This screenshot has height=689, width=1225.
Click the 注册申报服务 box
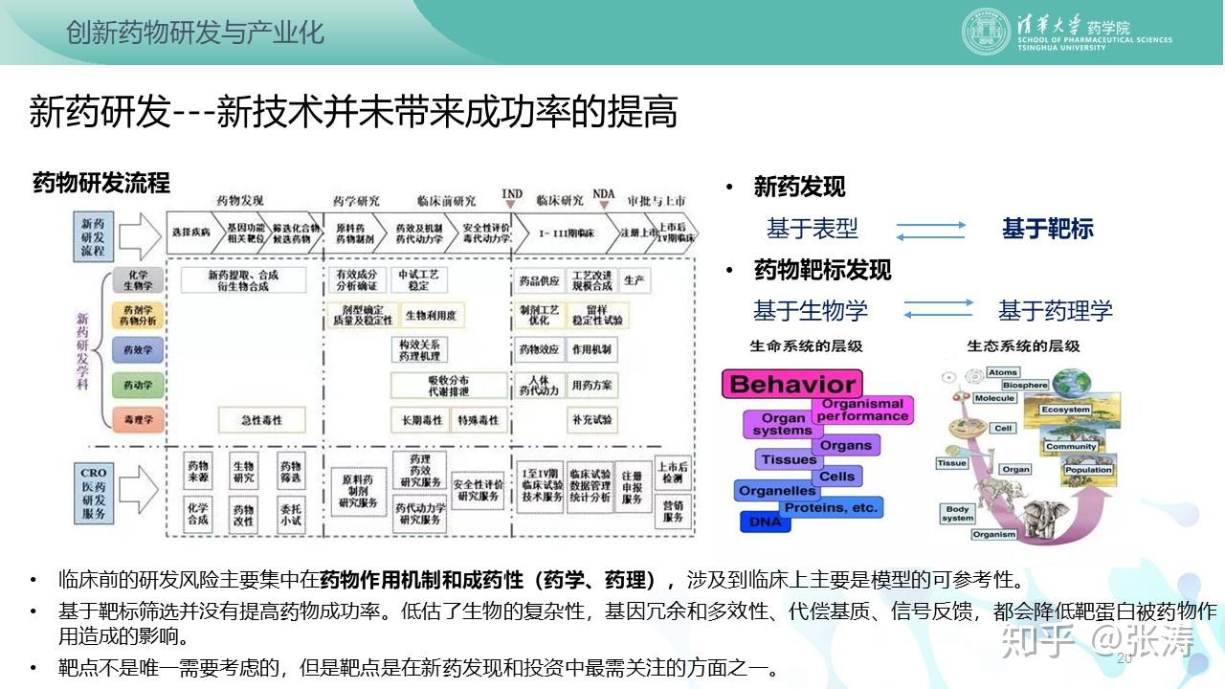[x=632, y=488]
